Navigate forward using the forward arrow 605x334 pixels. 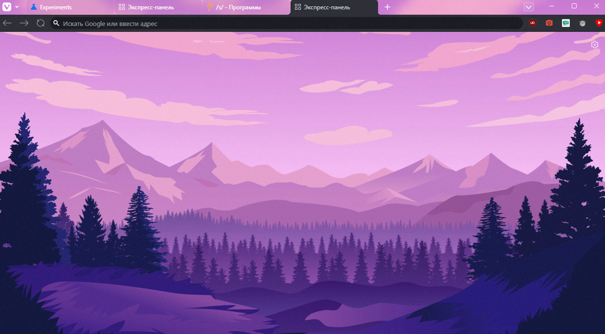coord(24,23)
